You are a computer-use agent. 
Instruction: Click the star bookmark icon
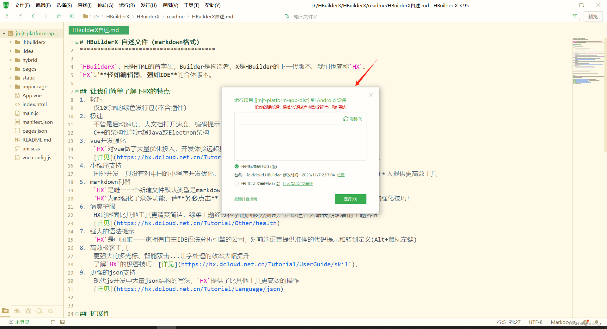pyautogui.click(x=59, y=16)
